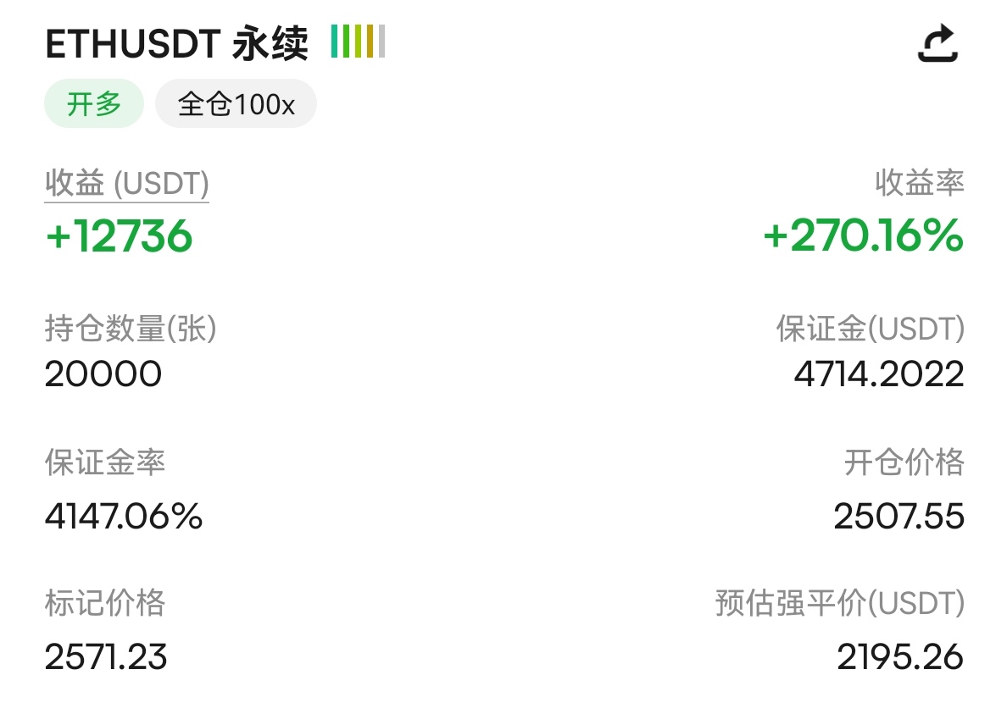This screenshot has width=1007, height=725.
Task: Tap the 标记价格 label
Action: pos(104,603)
